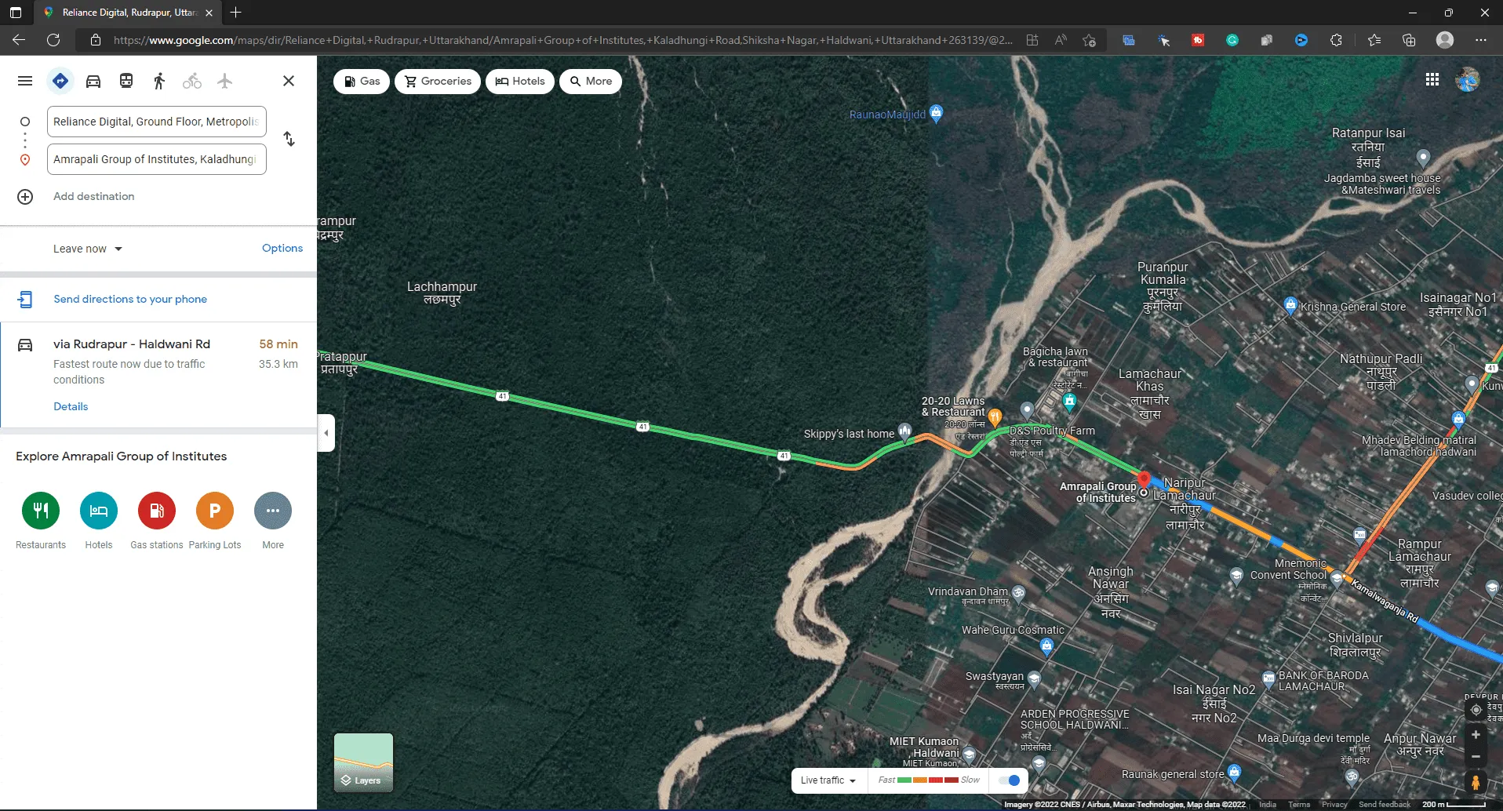Reverse starting point and destination
This screenshot has width=1503, height=811.
click(x=289, y=139)
